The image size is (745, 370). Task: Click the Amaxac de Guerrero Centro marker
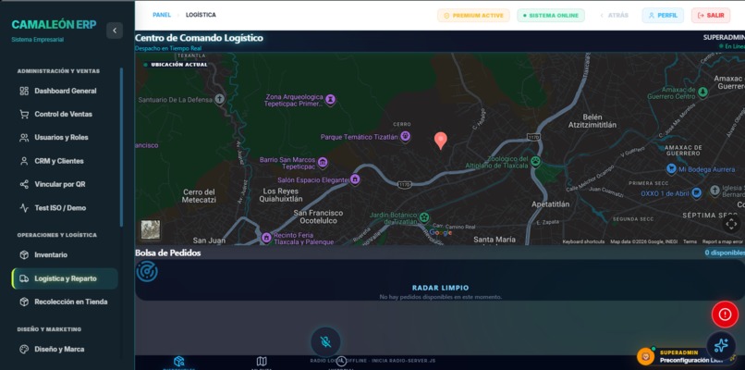[x=702, y=92]
